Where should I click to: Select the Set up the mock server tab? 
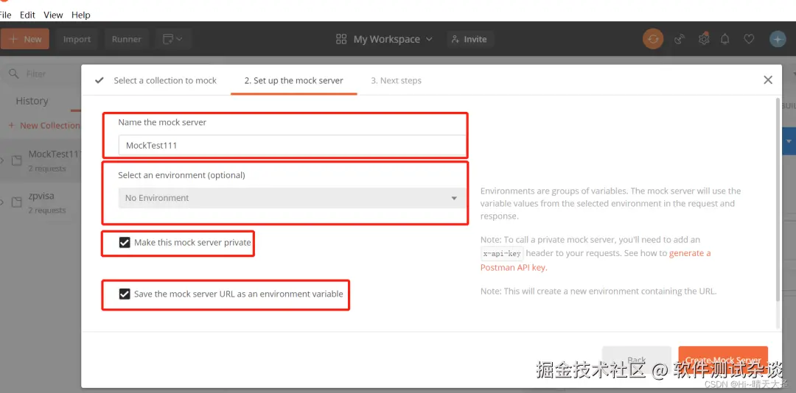[293, 80]
